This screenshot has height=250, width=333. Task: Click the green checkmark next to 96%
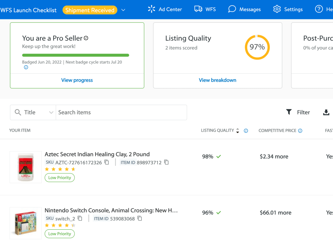(218, 213)
